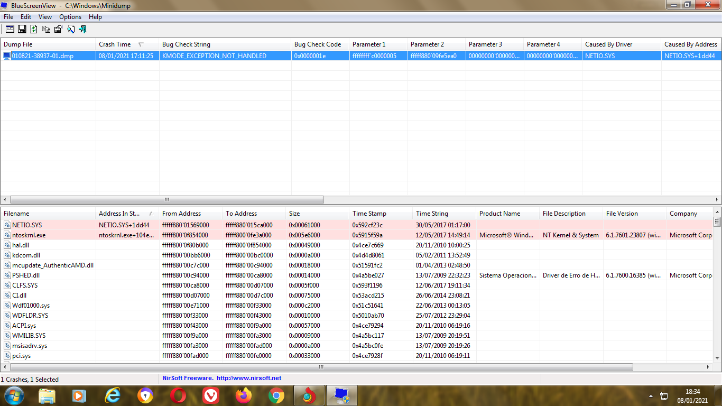Image resolution: width=722 pixels, height=406 pixels.
Task: Click the NT Kernel & System description cell
Action: click(571, 235)
